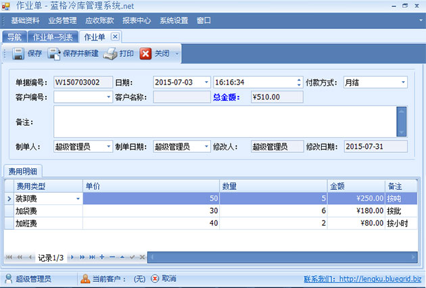
Task: Click the horizontal scrollbar below the grid
Action: click(x=284, y=258)
